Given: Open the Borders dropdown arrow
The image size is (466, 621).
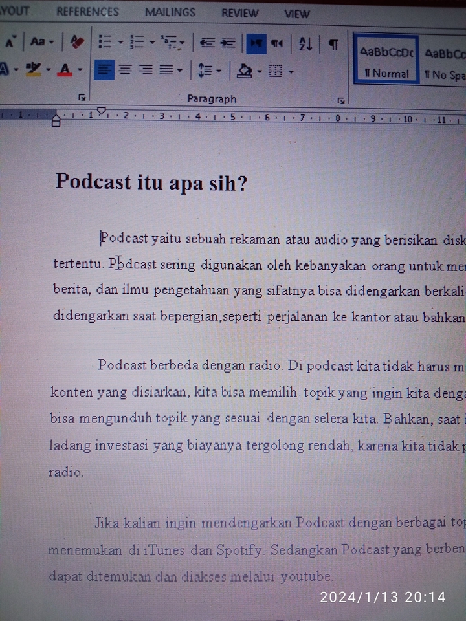Looking at the screenshot, I should [x=291, y=72].
